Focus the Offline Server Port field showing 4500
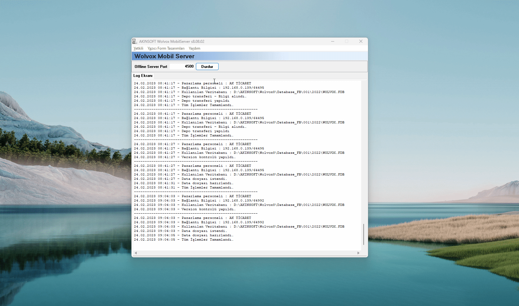This screenshot has height=306, width=519. 182,66
